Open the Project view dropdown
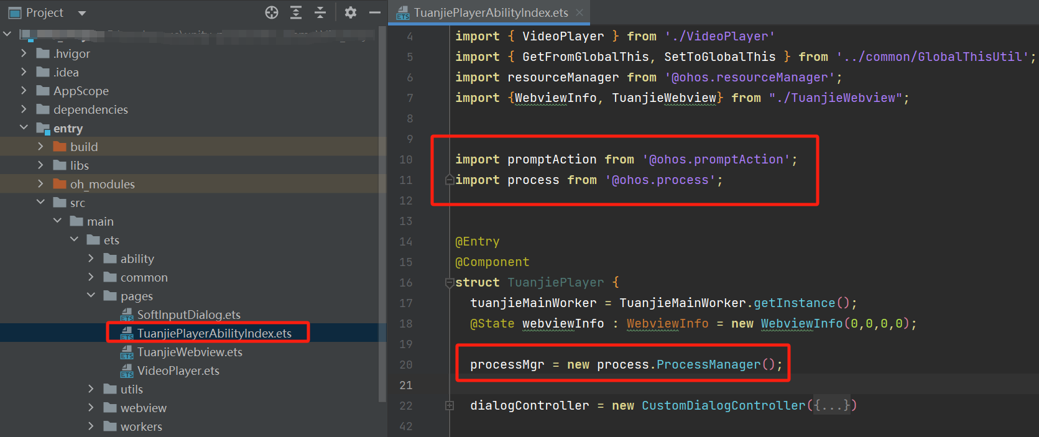 82,13
